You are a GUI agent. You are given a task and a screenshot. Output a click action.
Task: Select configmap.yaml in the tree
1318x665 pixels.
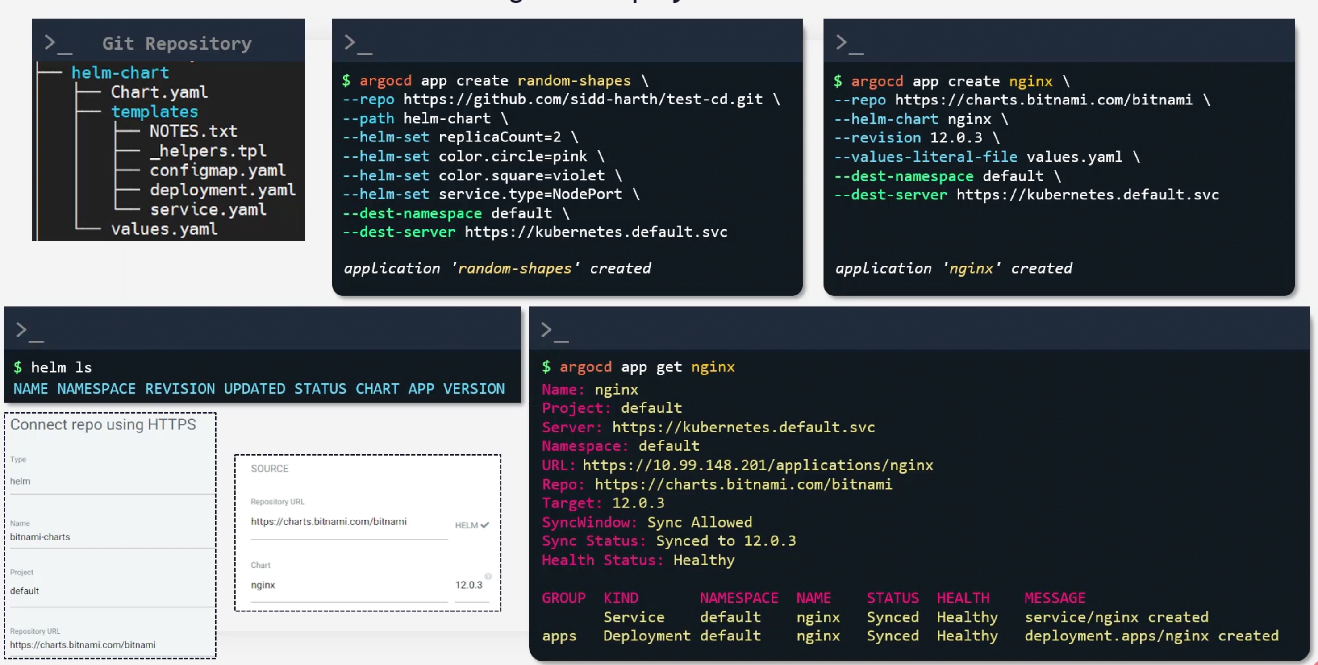(217, 170)
